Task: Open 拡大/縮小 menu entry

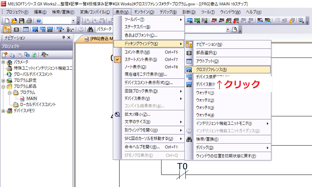Action: click(149, 114)
